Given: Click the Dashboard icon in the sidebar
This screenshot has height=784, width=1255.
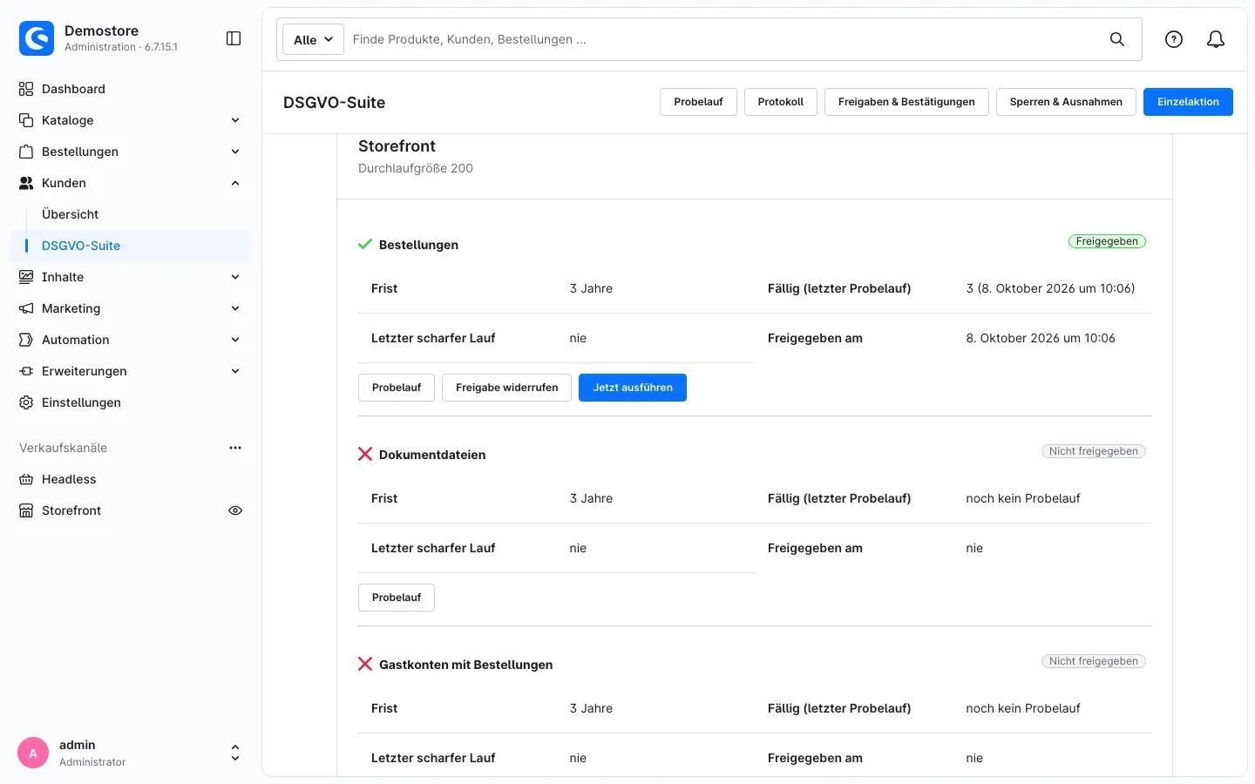Looking at the screenshot, I should 26,89.
